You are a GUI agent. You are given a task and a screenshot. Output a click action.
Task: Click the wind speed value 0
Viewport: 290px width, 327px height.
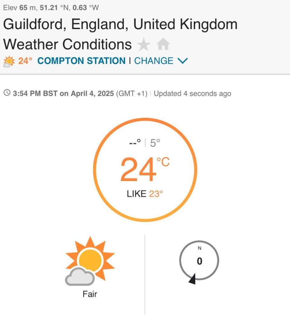(x=199, y=262)
